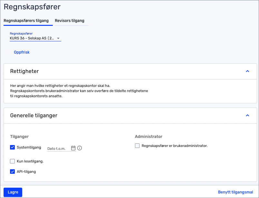Open the KURS 36 - Selskap AS selector
The width and height of the screenshot is (259, 198).
32,38
